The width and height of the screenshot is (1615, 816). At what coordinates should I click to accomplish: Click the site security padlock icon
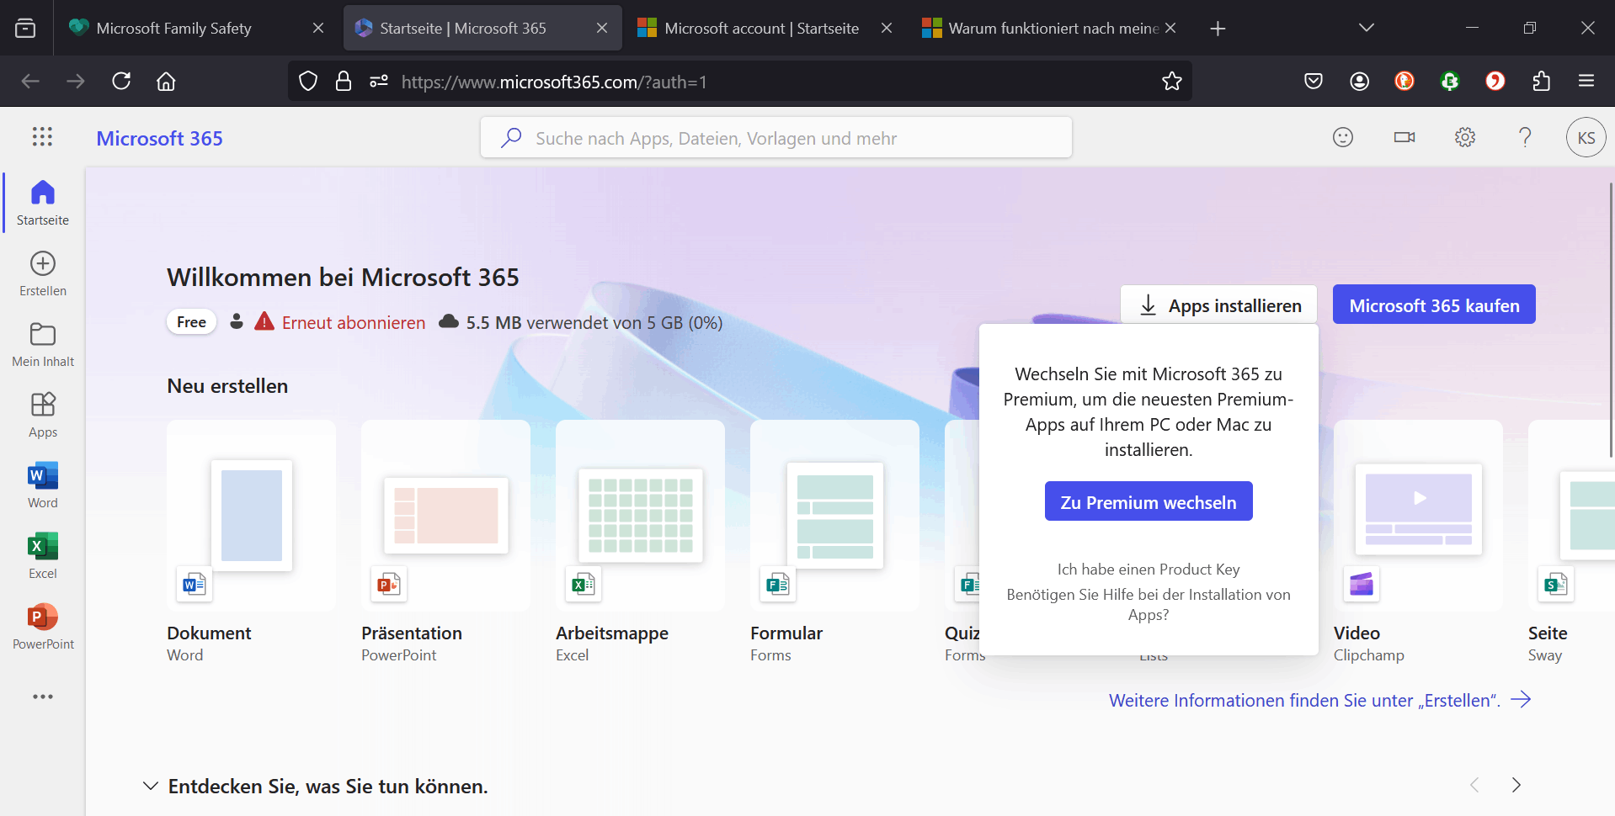344,81
